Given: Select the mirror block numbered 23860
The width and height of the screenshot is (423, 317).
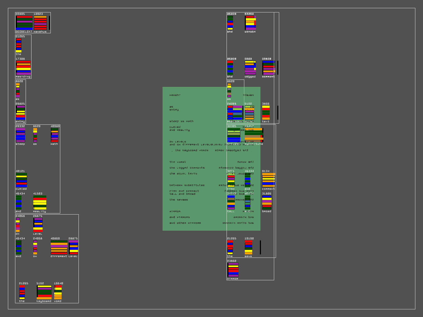Looking at the screenshot, I should point(233,270).
